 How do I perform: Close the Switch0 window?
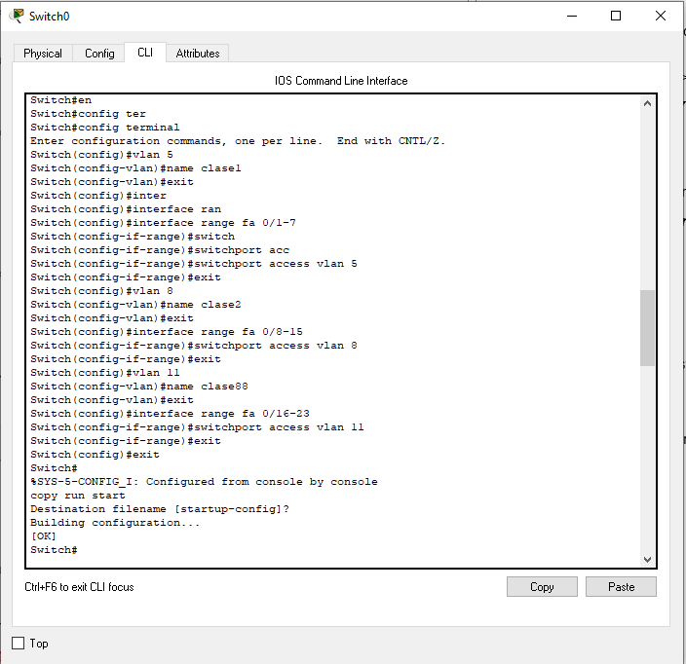coord(661,16)
